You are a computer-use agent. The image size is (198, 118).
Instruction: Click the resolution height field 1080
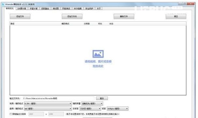[x=56, y=114]
